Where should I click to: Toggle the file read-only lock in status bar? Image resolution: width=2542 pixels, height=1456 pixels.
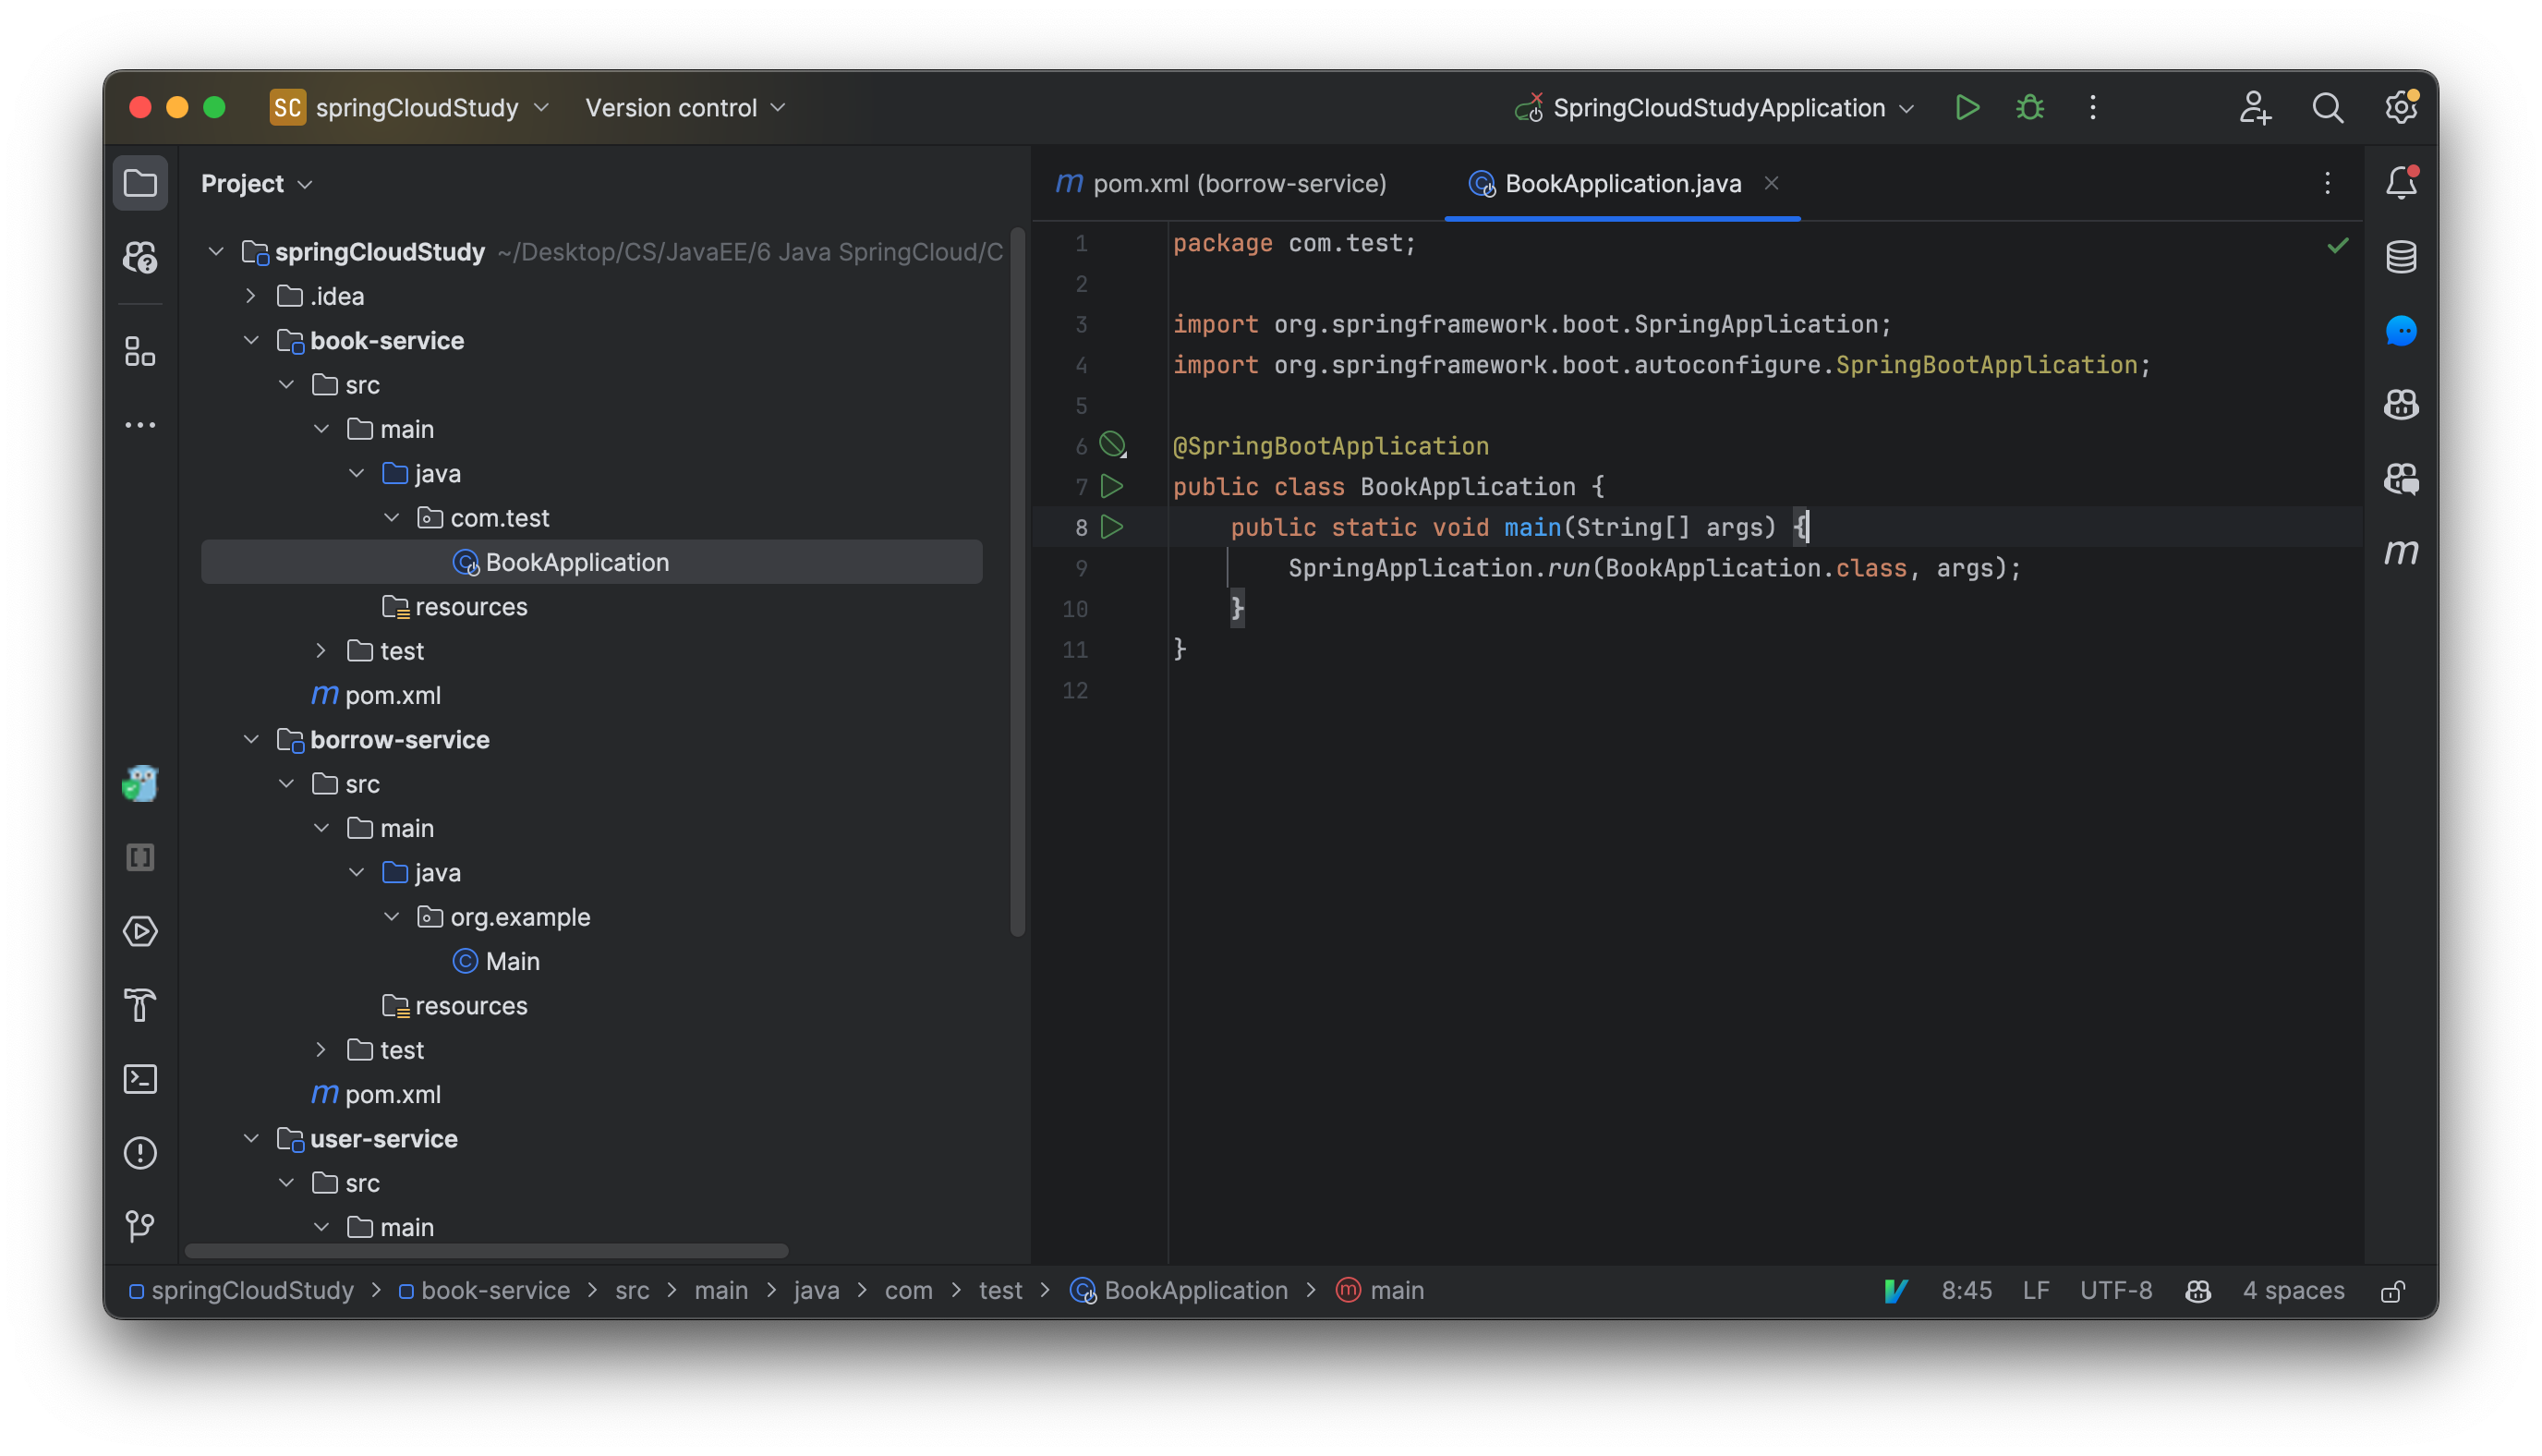[x=2393, y=1290]
